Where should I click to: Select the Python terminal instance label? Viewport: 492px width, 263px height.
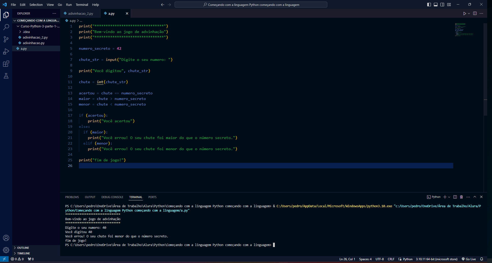[x=434, y=197]
